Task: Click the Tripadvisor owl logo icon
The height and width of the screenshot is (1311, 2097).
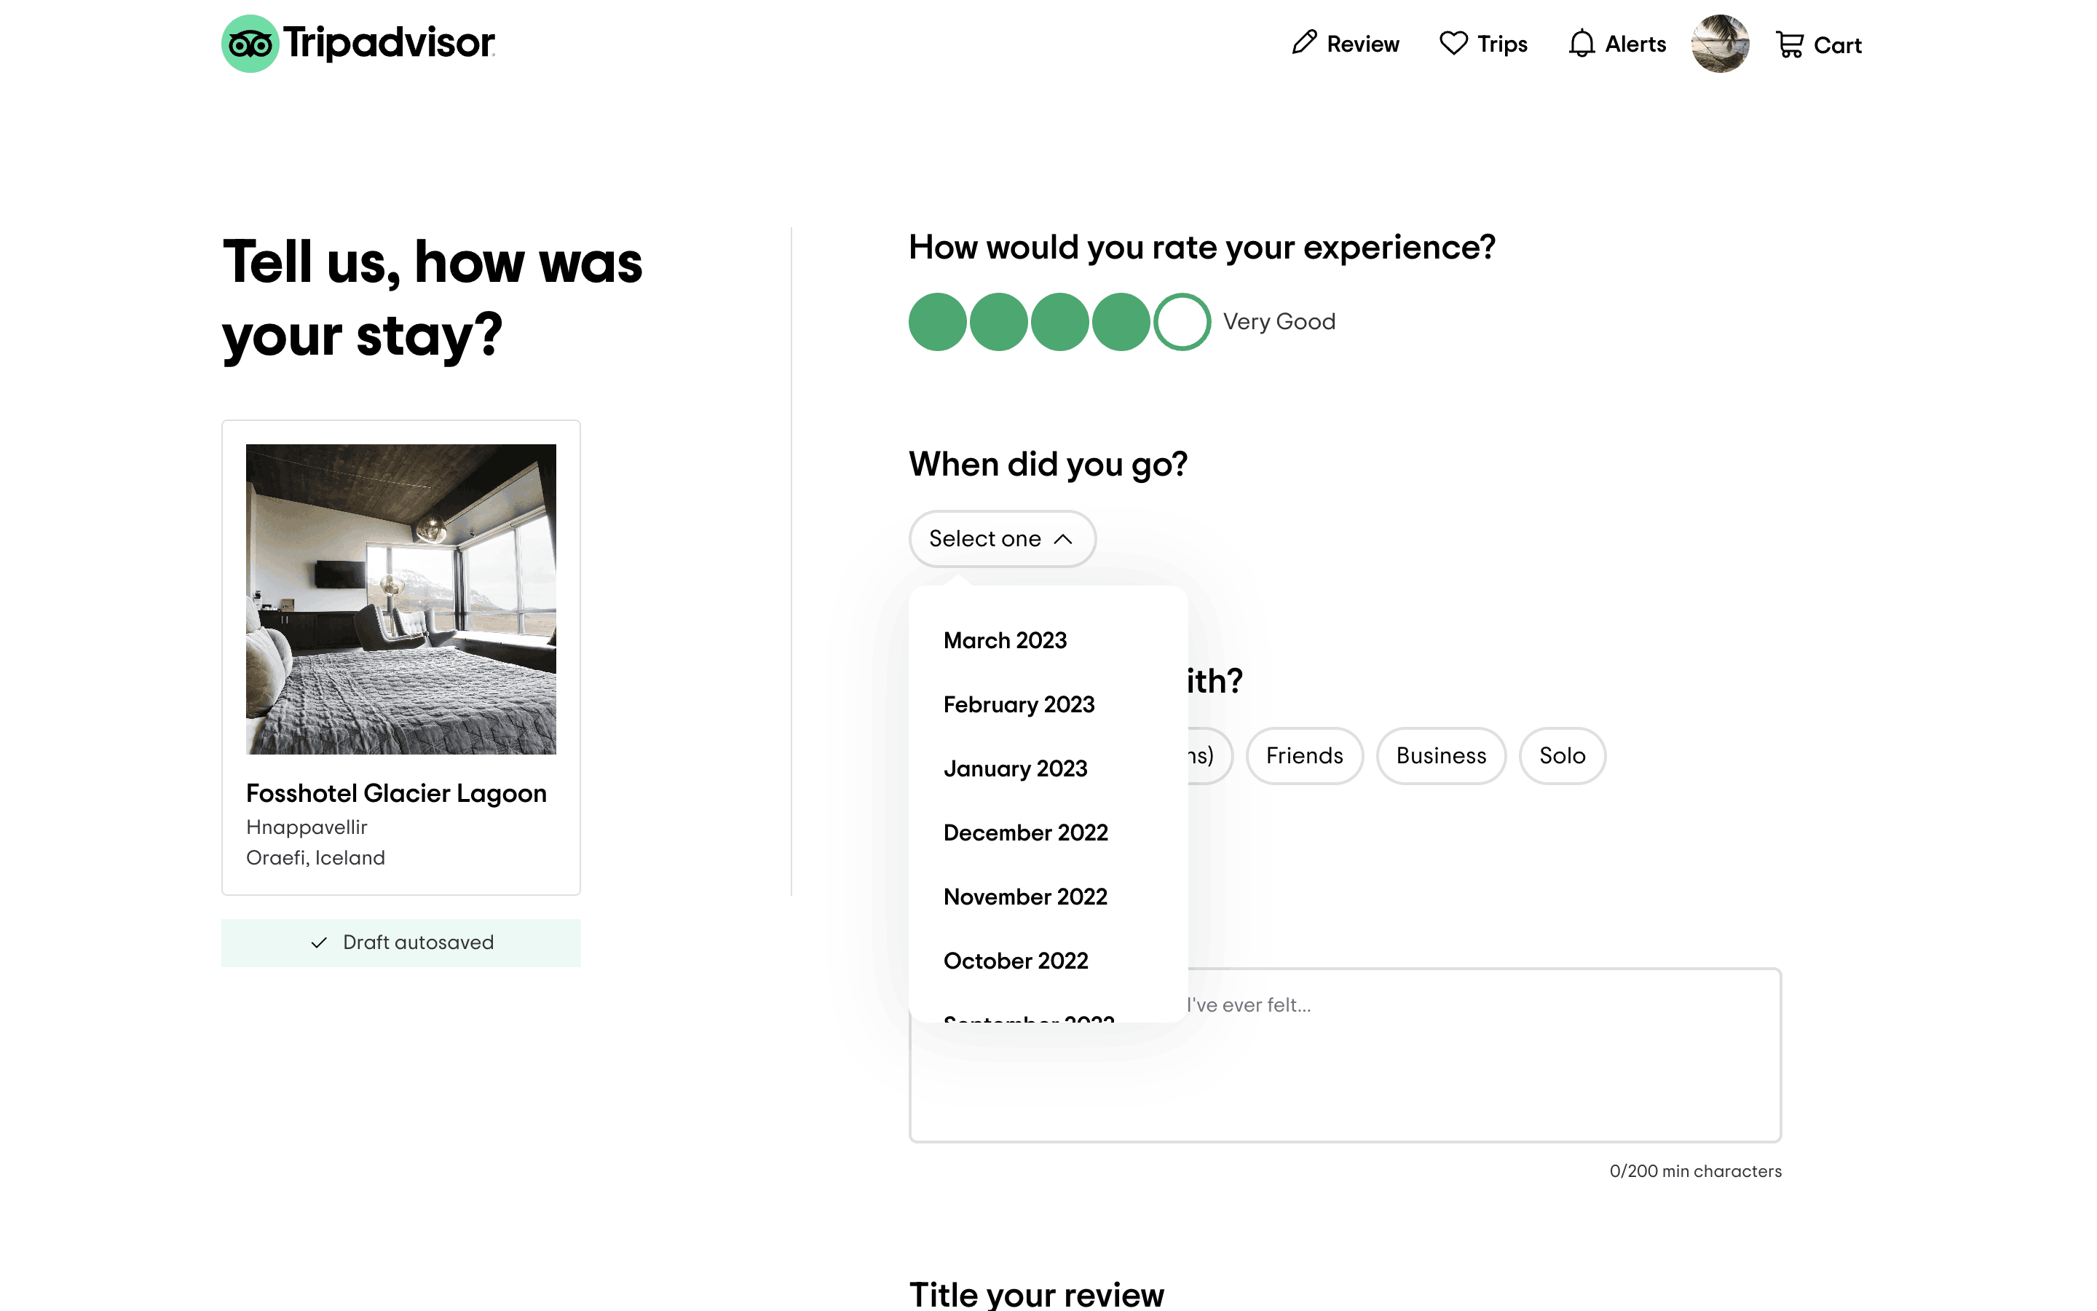Action: click(250, 44)
